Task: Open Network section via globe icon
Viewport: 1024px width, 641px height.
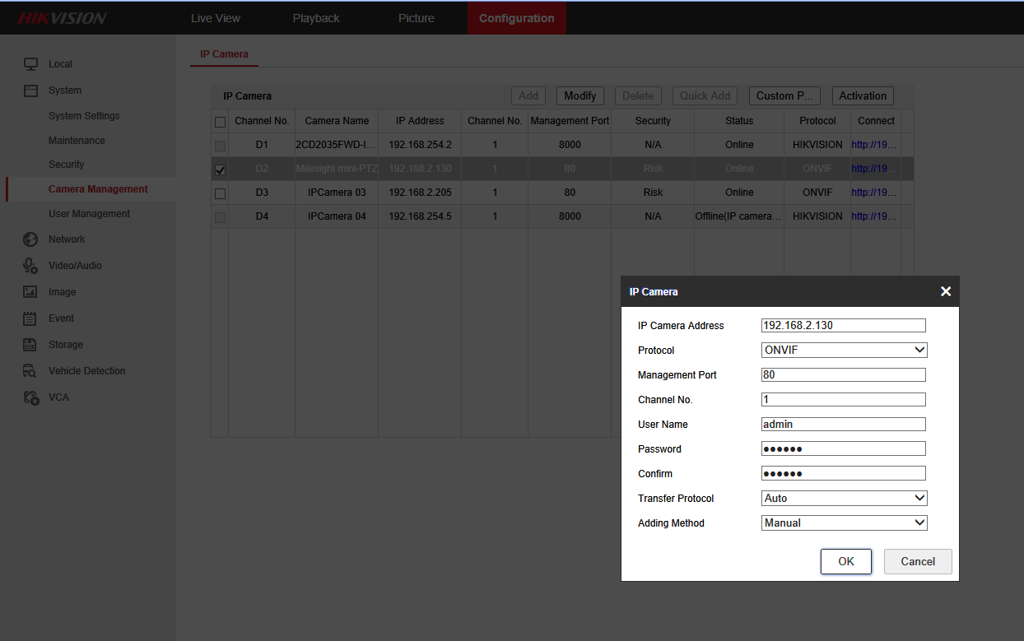Action: 30,239
